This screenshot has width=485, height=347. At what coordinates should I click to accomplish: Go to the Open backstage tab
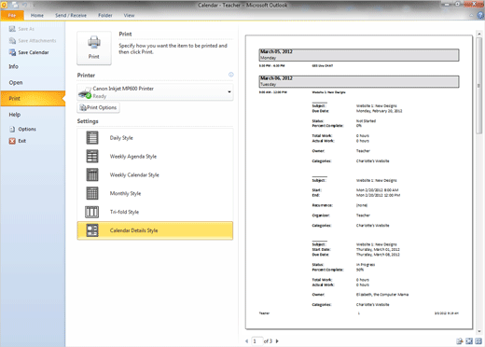coord(16,82)
